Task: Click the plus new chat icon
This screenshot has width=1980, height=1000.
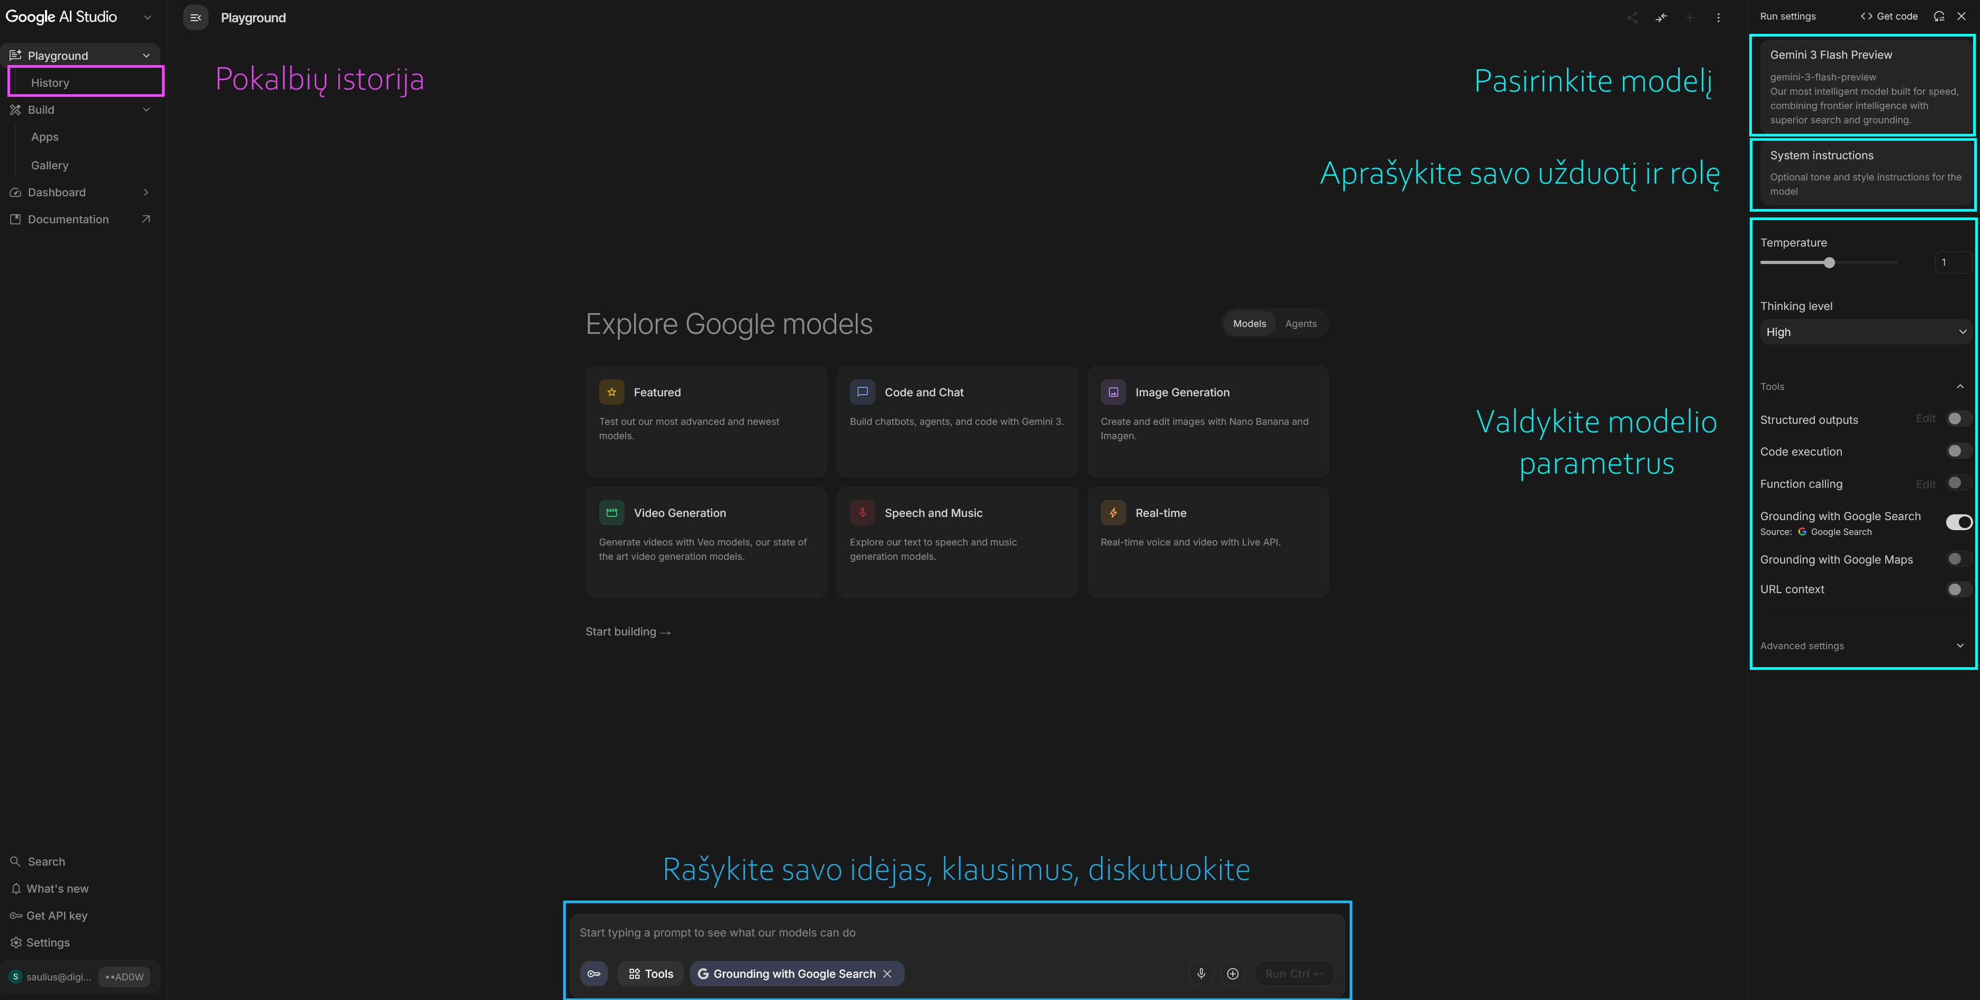Action: pyautogui.click(x=1689, y=17)
